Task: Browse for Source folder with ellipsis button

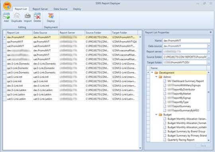Action: point(209,57)
